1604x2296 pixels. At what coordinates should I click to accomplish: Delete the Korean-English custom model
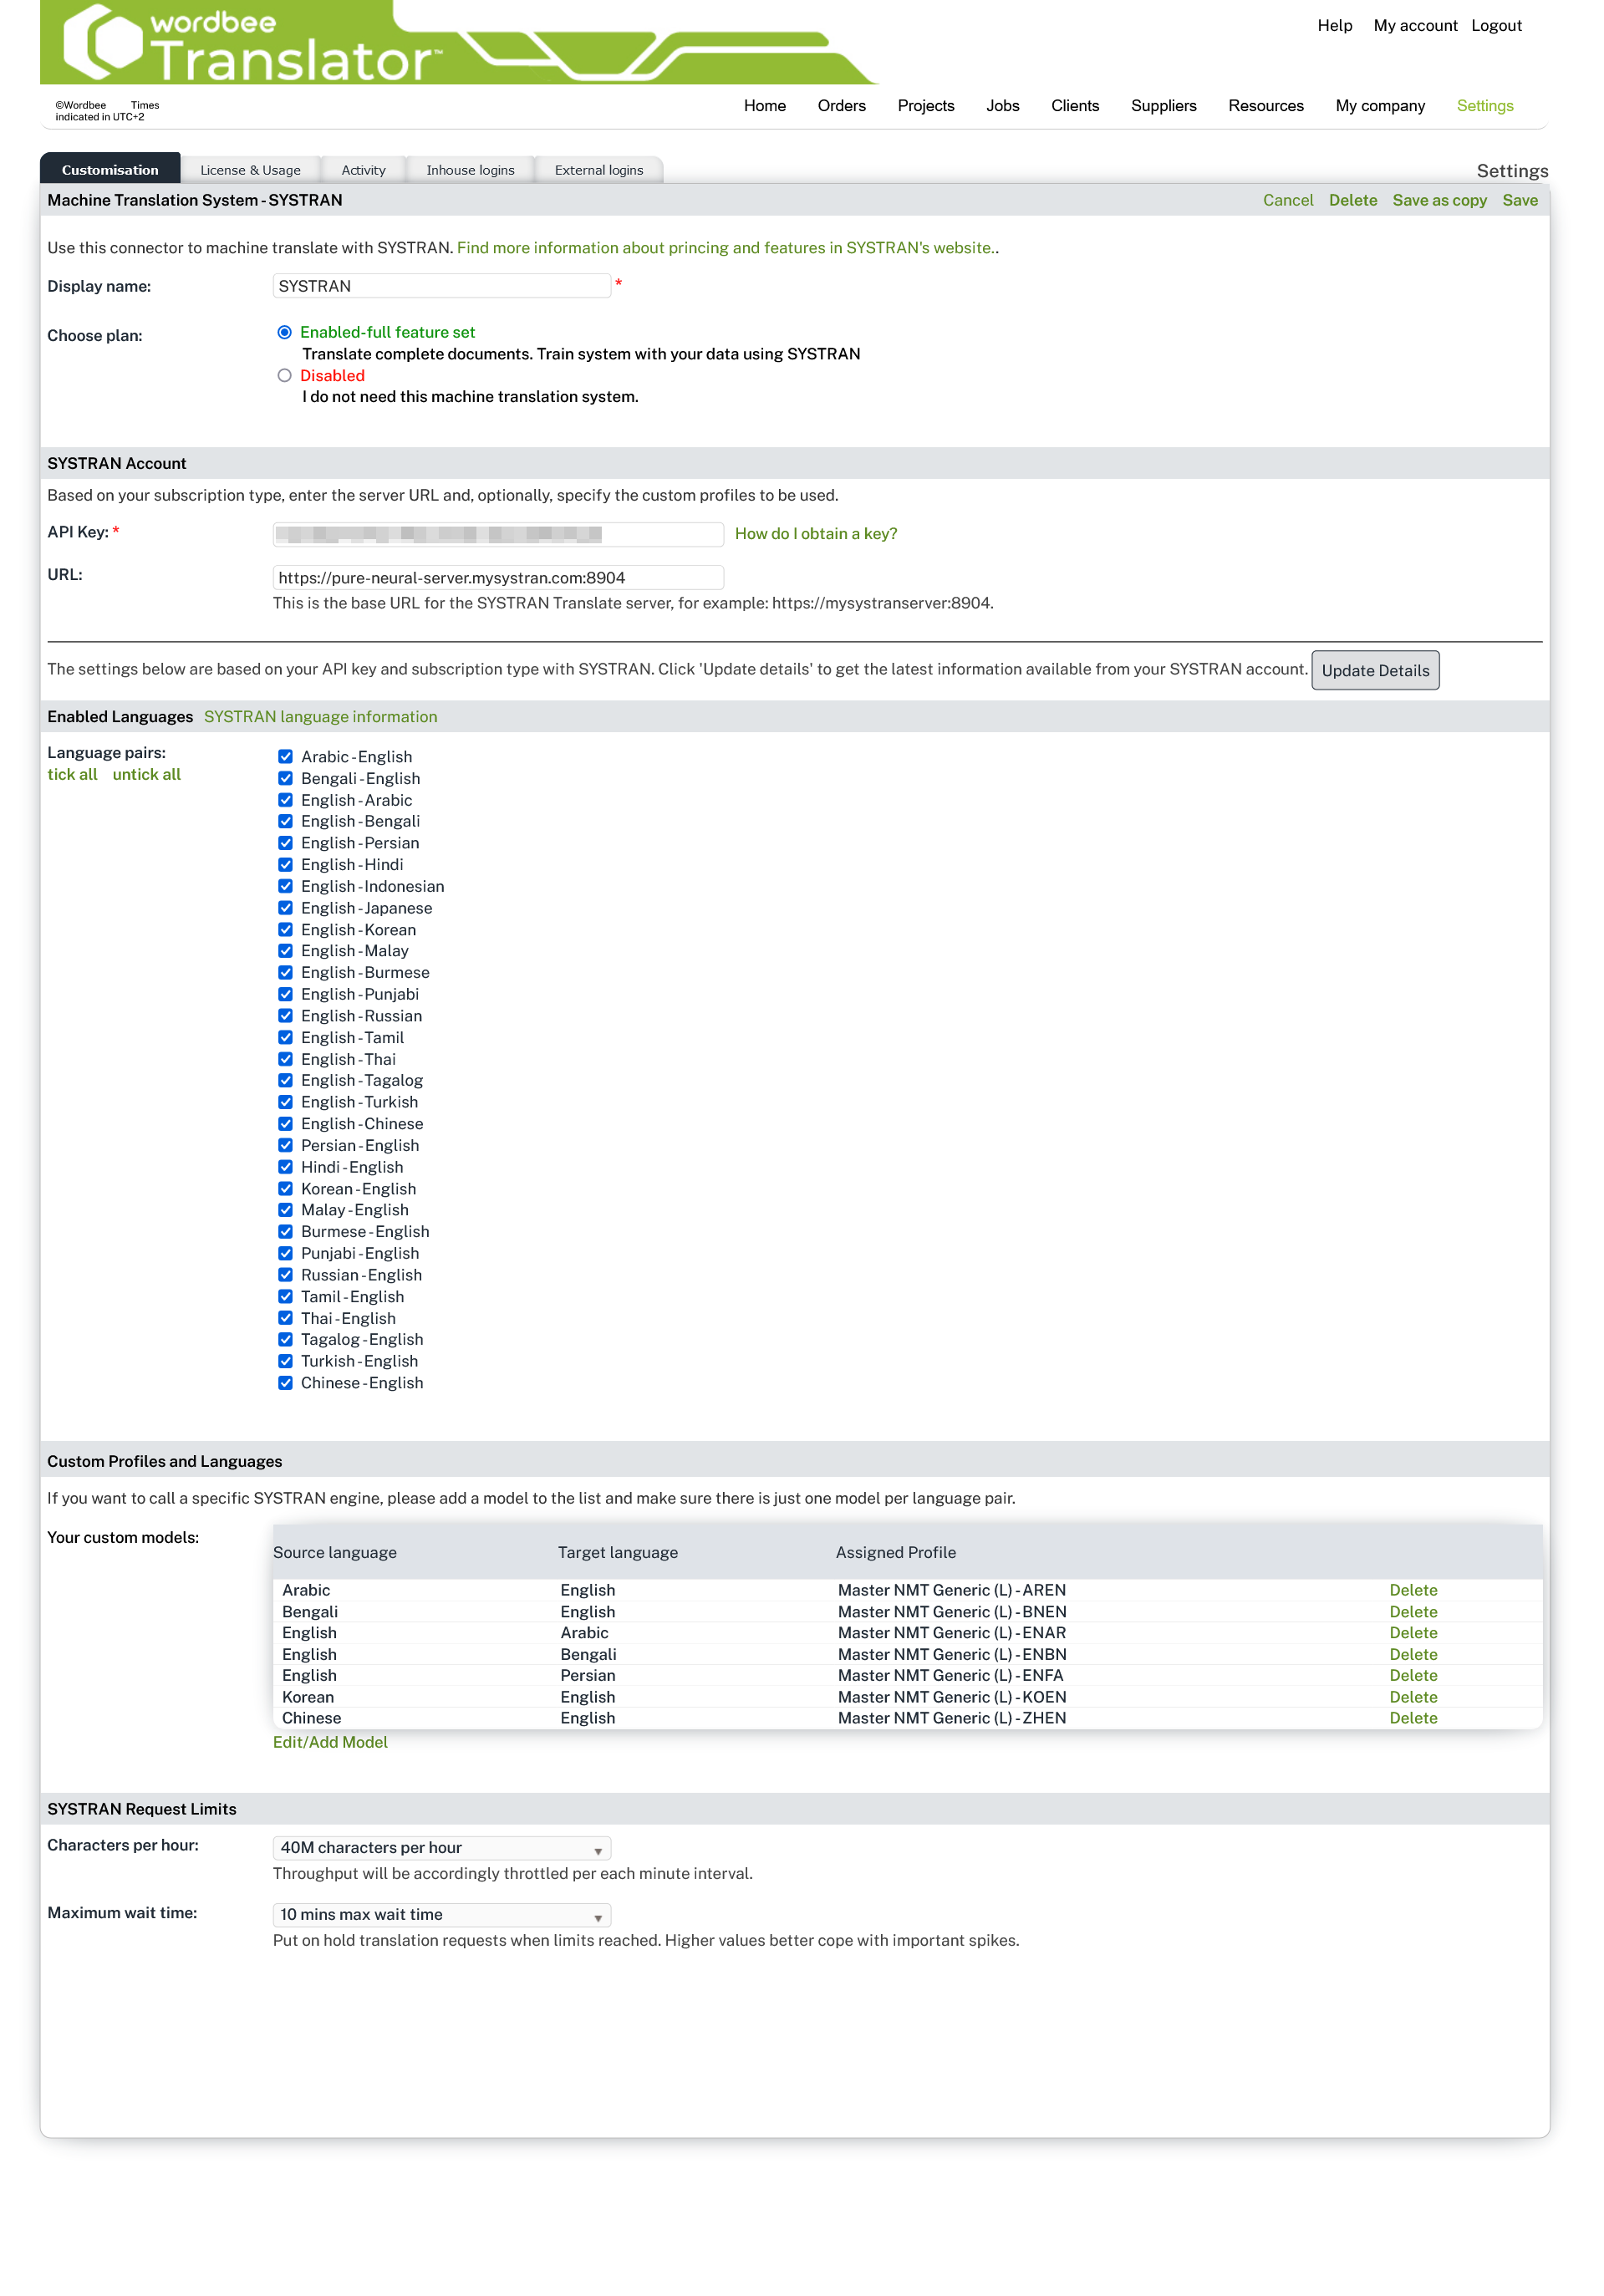click(1414, 1696)
